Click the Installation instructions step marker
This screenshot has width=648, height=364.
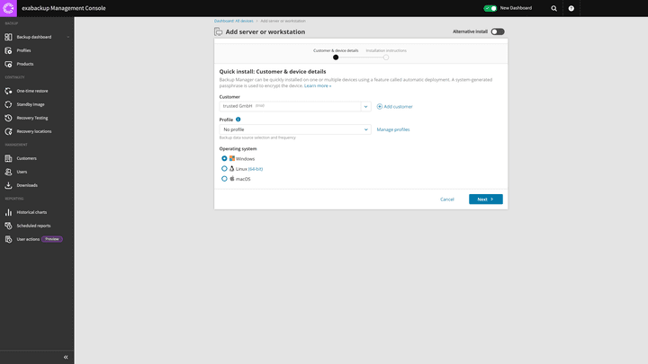coord(386,58)
